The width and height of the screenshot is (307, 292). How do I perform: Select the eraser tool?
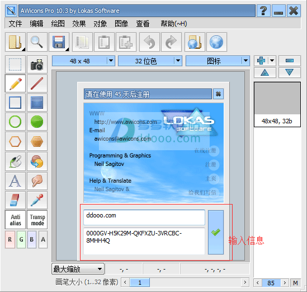[15, 200]
